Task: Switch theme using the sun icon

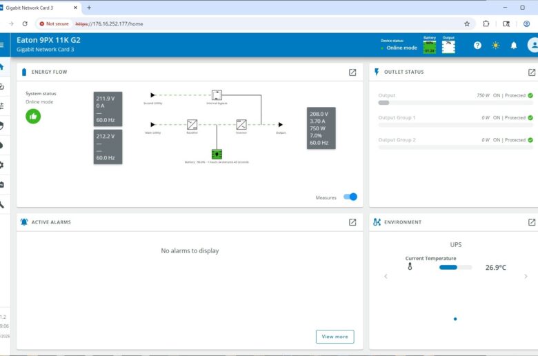Action: coord(495,45)
